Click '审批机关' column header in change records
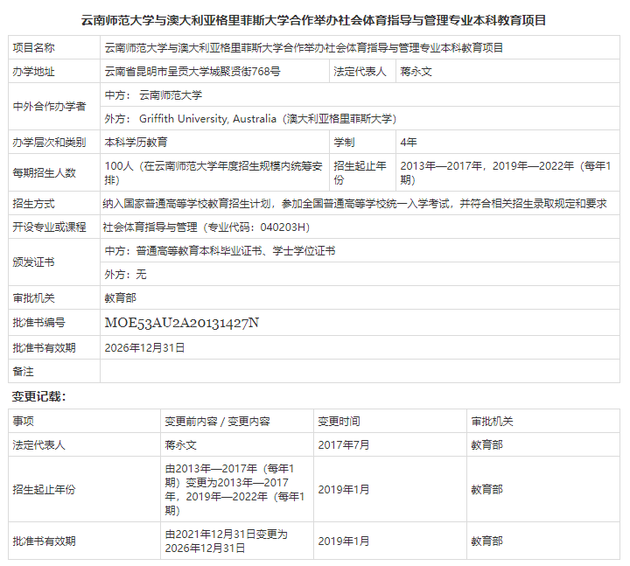 (492, 422)
